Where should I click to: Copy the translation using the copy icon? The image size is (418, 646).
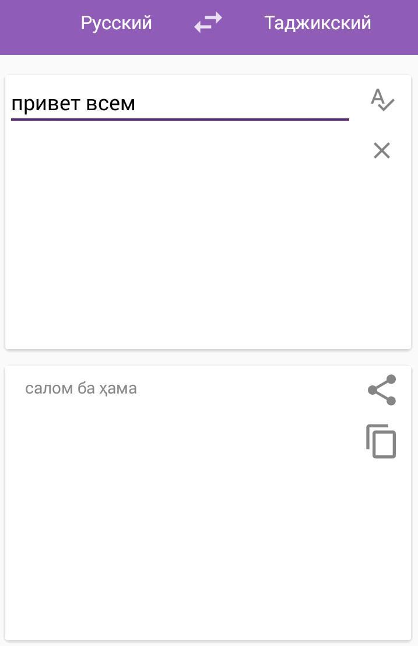tap(381, 441)
